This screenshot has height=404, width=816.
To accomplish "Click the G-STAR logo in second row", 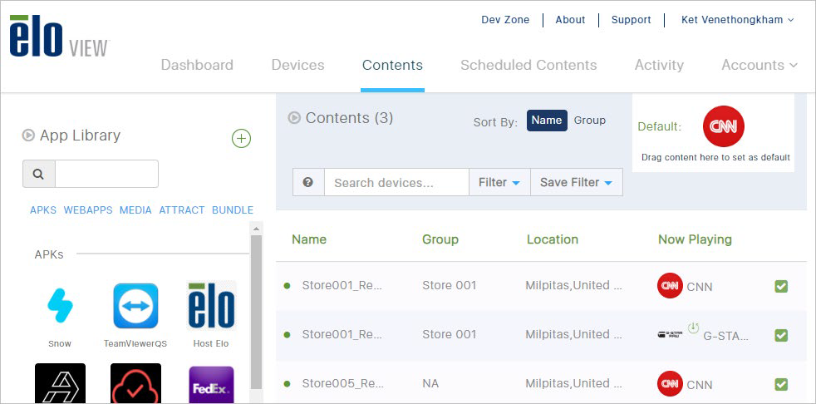I will [670, 335].
